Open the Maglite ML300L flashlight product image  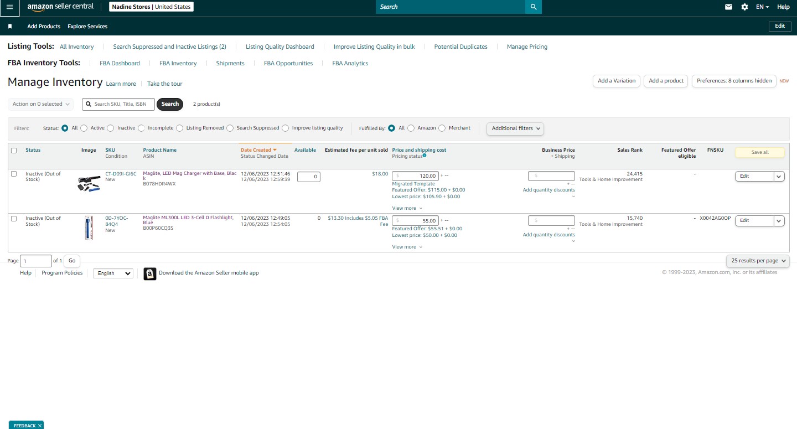coord(89,228)
